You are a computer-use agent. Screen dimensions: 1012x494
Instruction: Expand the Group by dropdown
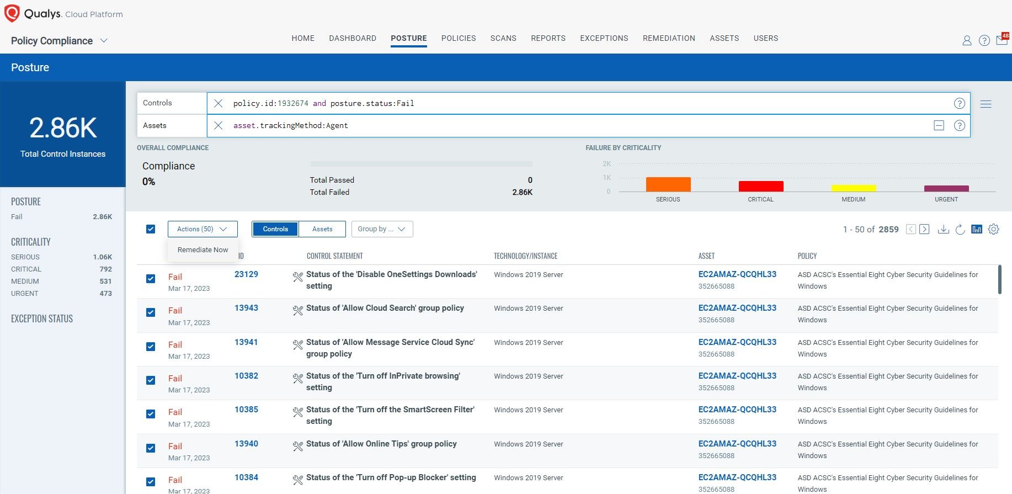pyautogui.click(x=382, y=229)
